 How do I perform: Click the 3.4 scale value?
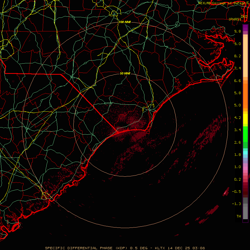pyautogui.click(x=237, y=130)
